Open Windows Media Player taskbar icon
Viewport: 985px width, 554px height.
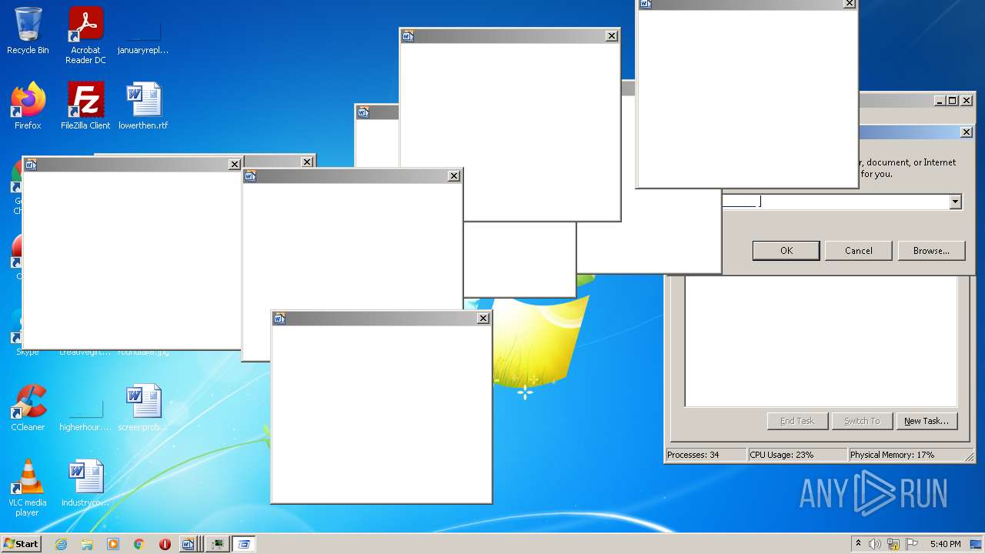(x=113, y=544)
